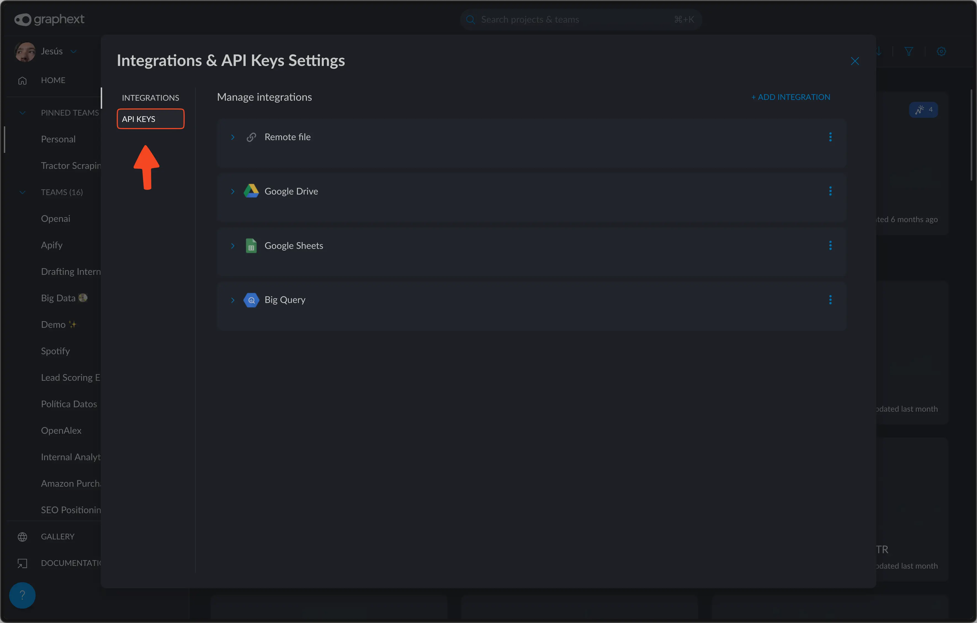
Task: Open the Spotify team
Action: [x=55, y=351]
